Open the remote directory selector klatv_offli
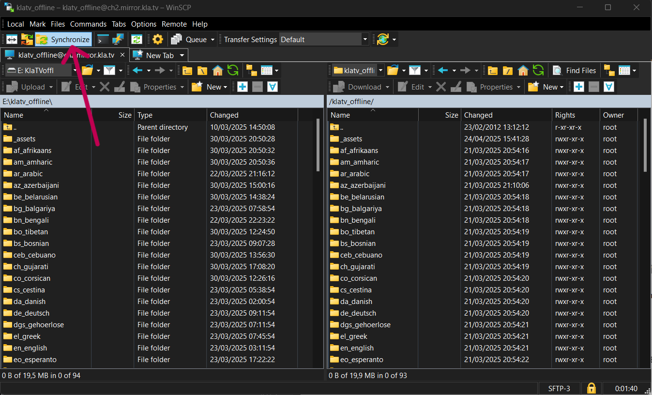 358,71
